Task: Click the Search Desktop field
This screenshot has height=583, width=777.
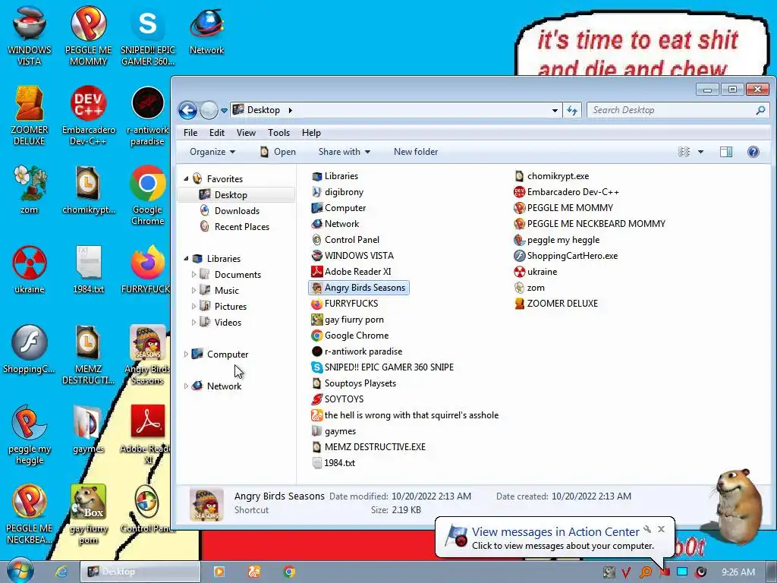Action: [x=678, y=110]
